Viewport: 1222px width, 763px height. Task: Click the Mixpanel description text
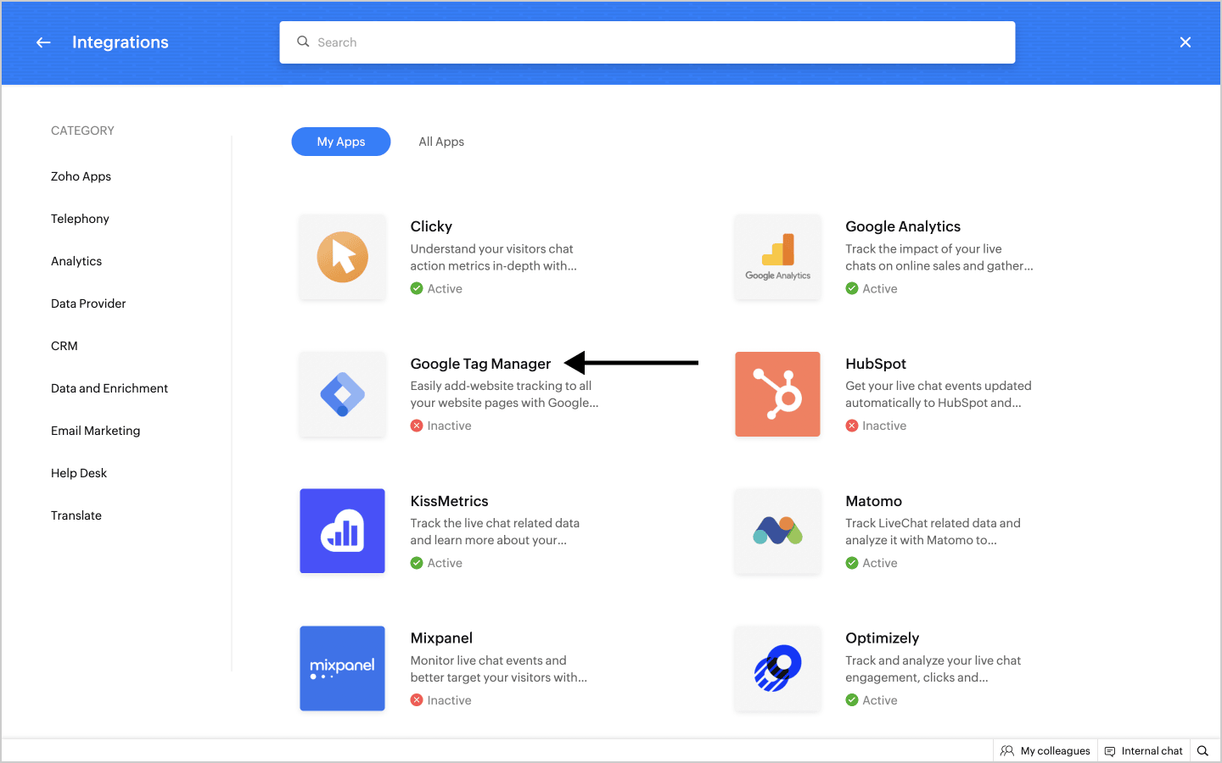[x=499, y=669]
